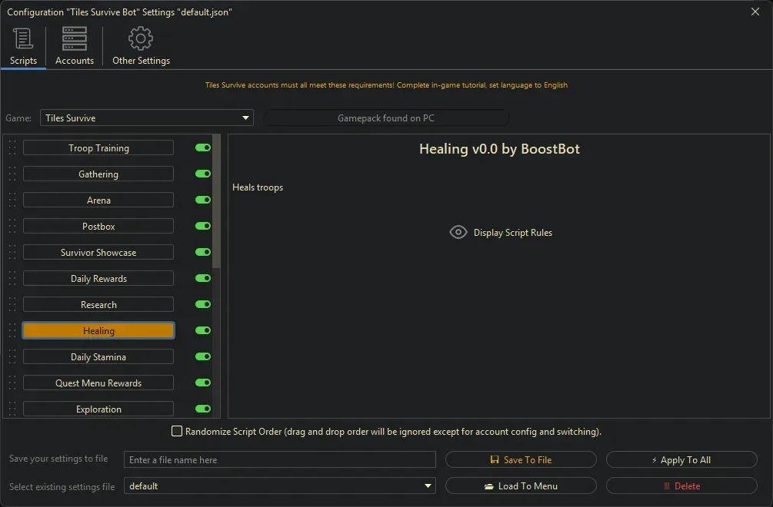Viewport: 773px width, 507px height.
Task: Grab the drag handle beside Daily Stamina
Action: (x=12, y=357)
